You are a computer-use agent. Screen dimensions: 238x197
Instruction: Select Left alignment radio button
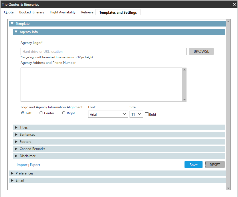[23, 113]
